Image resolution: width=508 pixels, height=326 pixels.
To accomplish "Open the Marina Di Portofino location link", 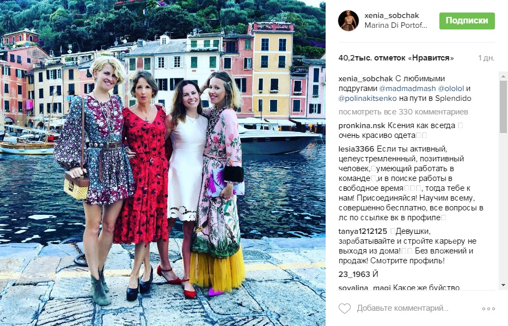I will pos(396,25).
